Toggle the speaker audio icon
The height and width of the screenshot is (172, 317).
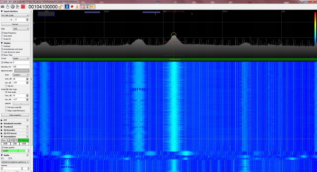92,6
